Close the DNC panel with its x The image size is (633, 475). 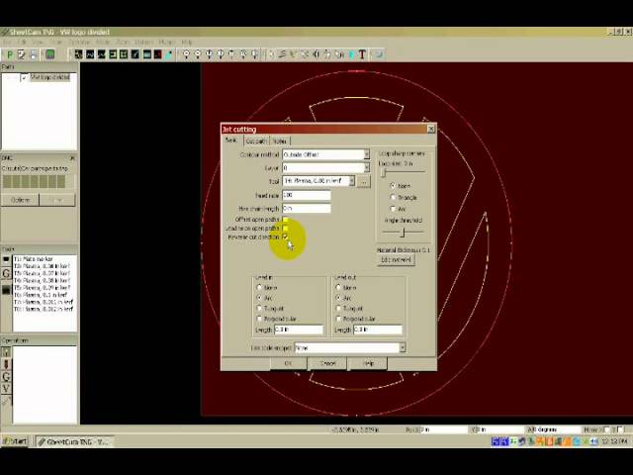72,158
